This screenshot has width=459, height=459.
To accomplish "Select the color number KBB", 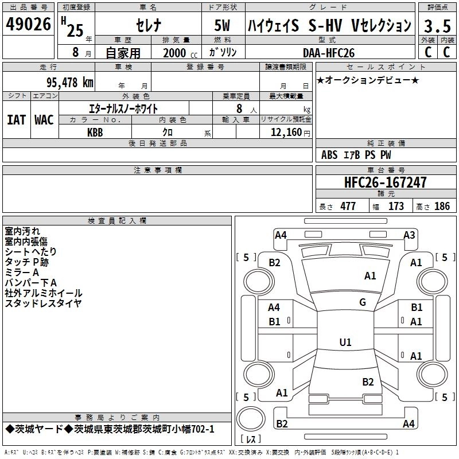I will click(x=95, y=133).
